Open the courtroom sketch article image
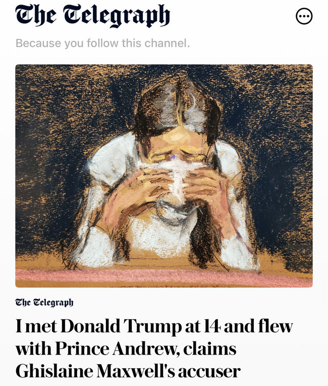This screenshot has width=328, height=386. pos(164,176)
